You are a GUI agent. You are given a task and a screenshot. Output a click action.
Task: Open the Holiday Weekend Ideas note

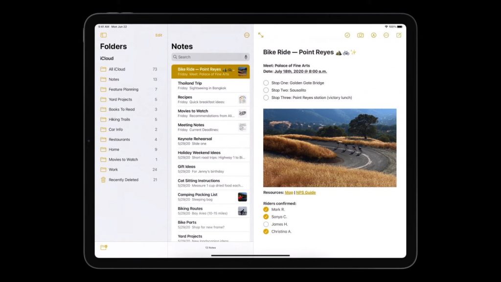tap(210, 155)
